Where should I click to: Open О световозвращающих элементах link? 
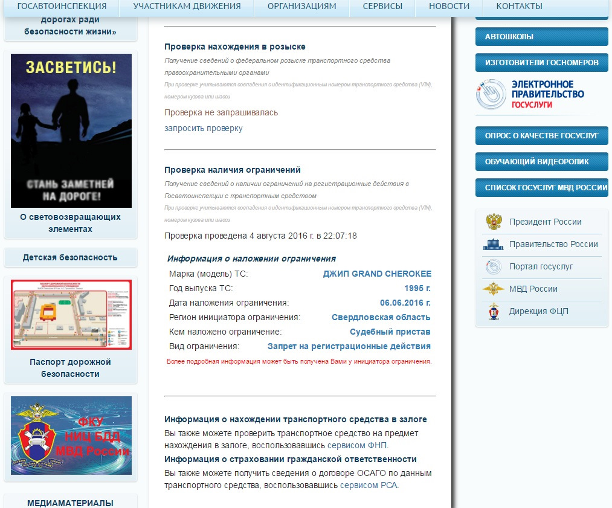pyautogui.click(x=70, y=223)
